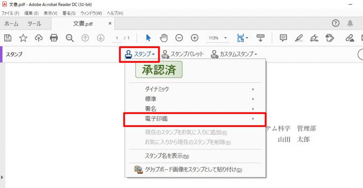Close the 文書.pdf tab
363x188 pixels.
(110, 23)
